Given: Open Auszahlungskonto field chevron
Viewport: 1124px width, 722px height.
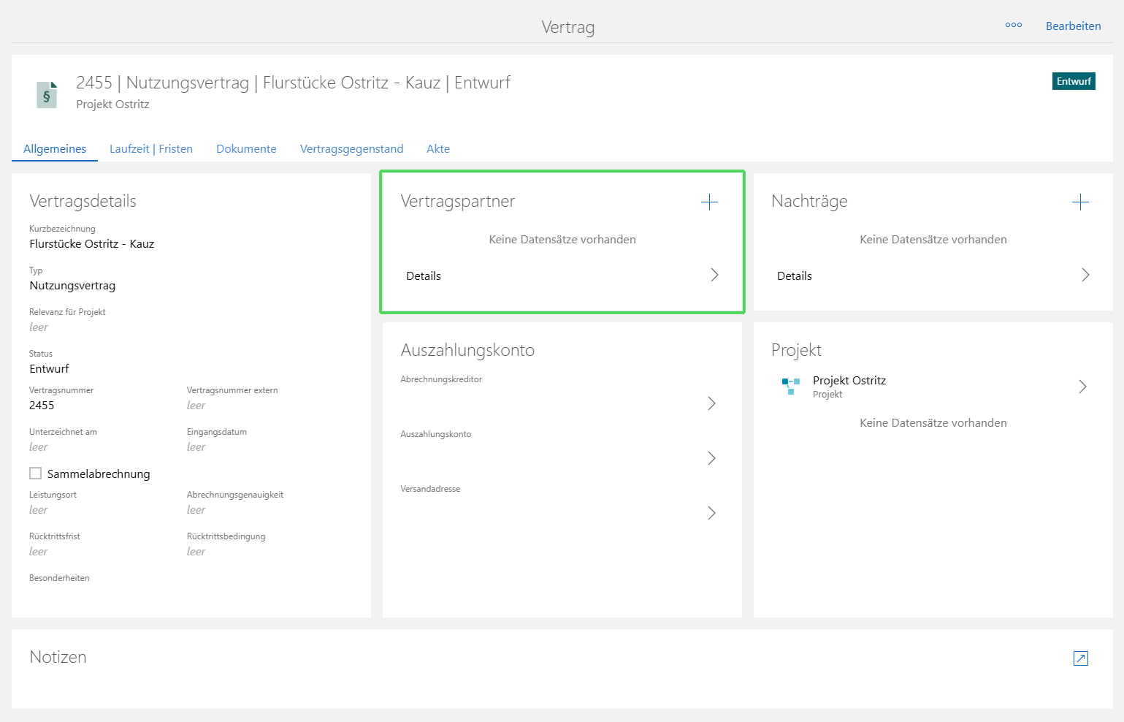Looking at the screenshot, I should [x=711, y=458].
